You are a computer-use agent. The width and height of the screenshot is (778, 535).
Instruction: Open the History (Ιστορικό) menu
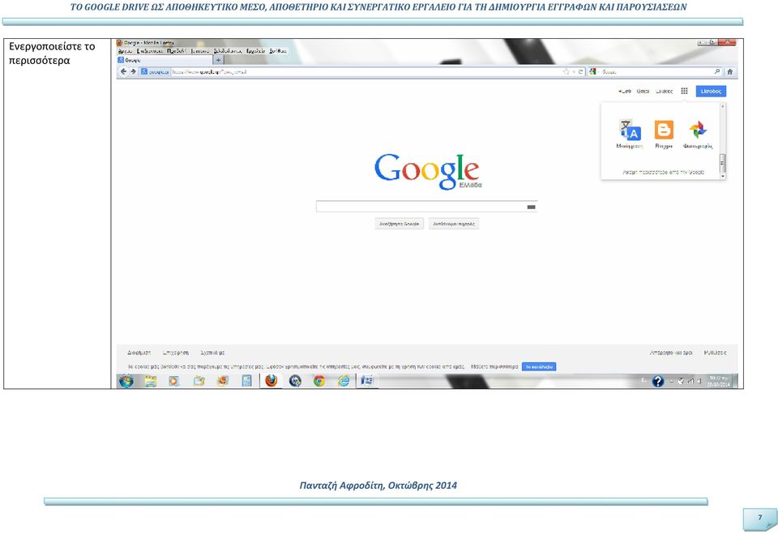point(200,50)
